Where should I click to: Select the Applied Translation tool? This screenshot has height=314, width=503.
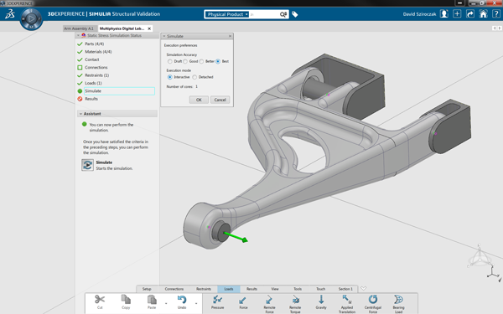(x=347, y=303)
